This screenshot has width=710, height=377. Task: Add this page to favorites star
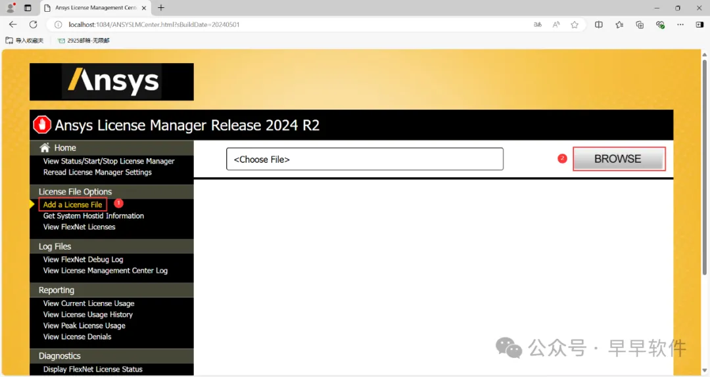(575, 24)
